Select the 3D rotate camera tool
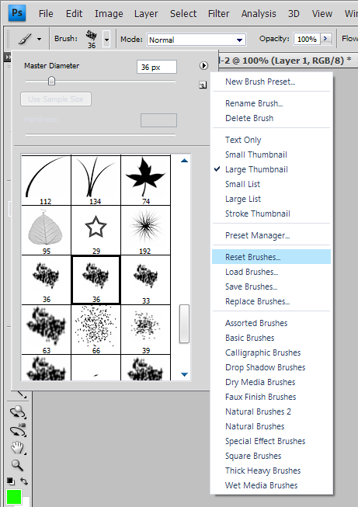Viewport: 358px width, 507px height. click(18, 412)
